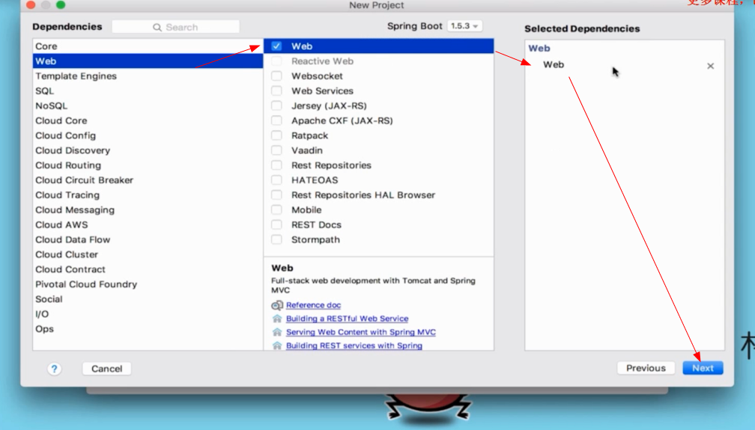
Task: Enable the Websocket checkbox
Action: pos(276,76)
